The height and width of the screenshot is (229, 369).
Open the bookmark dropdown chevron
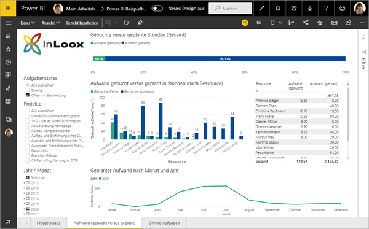coord(280,23)
